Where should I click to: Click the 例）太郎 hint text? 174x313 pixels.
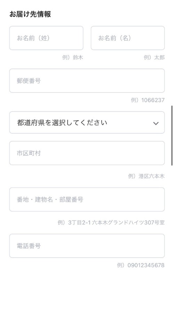point(154,57)
